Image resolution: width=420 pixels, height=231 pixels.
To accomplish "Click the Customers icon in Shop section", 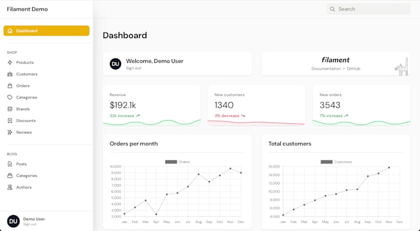I will pos(10,74).
